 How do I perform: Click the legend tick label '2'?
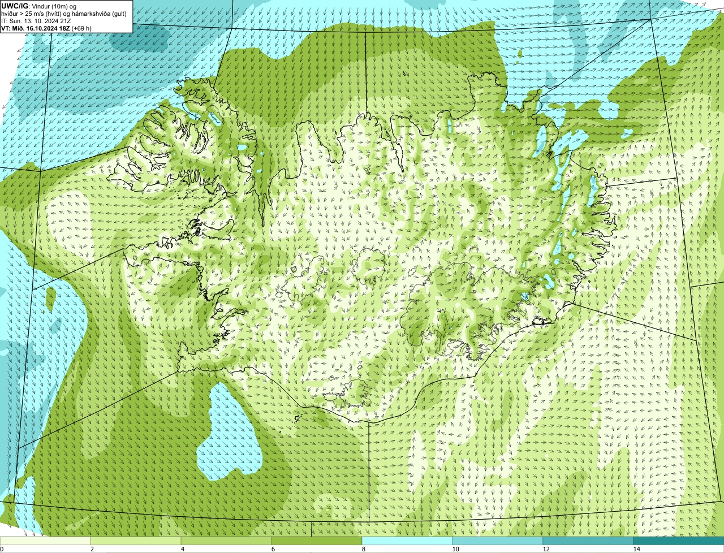92,549
